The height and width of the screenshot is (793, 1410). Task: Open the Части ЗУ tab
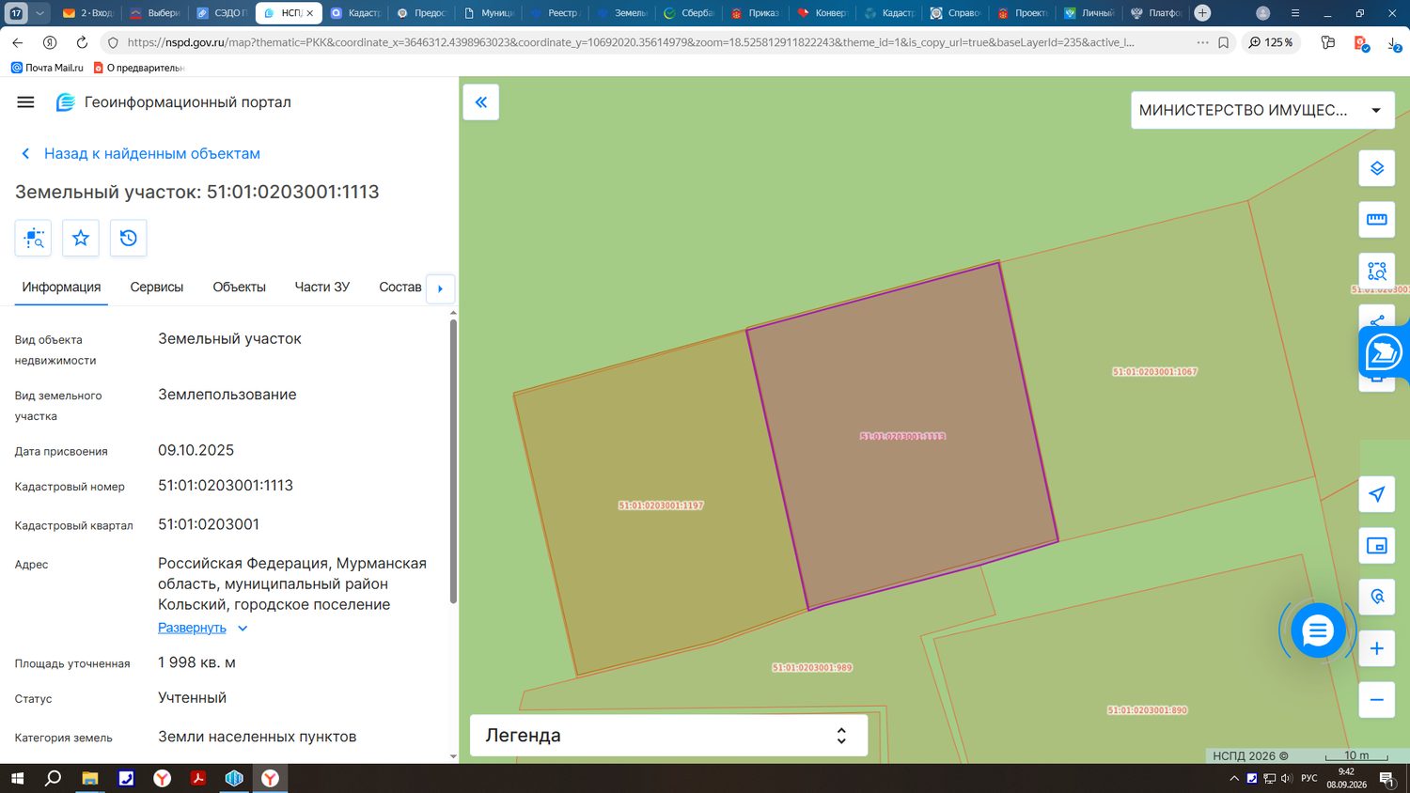[x=322, y=288]
